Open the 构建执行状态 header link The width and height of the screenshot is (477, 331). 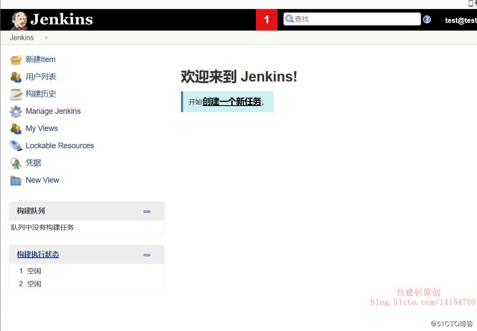pyautogui.click(x=38, y=254)
